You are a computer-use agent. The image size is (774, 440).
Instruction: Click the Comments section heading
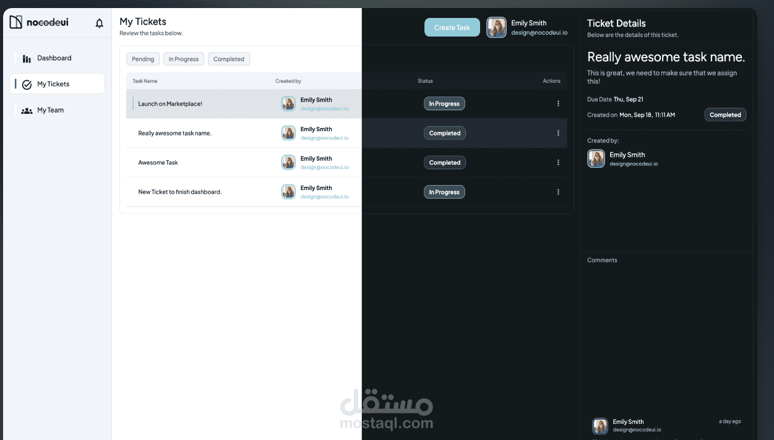(x=602, y=261)
